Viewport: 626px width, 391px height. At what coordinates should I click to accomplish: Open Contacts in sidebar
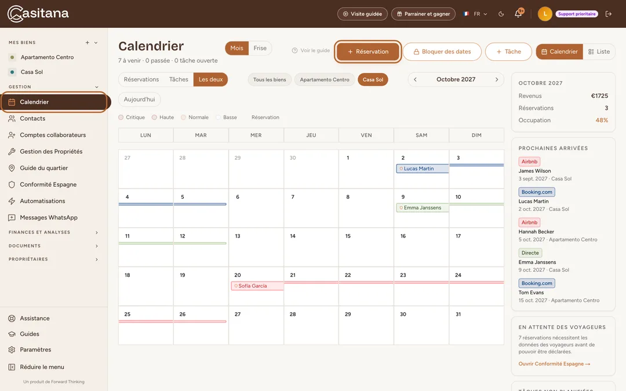tap(54, 119)
